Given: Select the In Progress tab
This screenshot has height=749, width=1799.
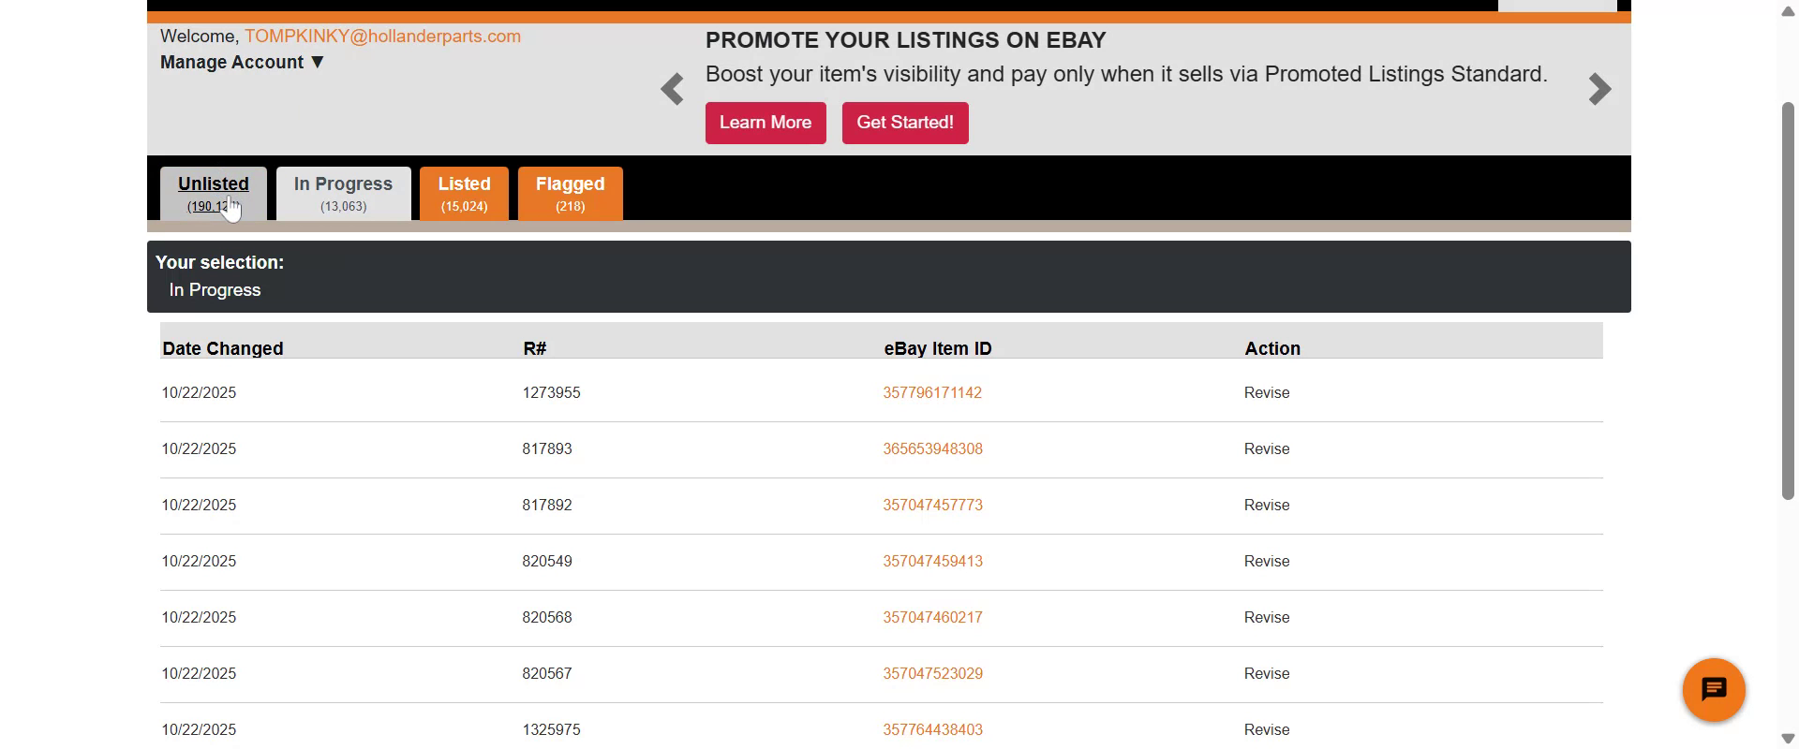Looking at the screenshot, I should (343, 193).
